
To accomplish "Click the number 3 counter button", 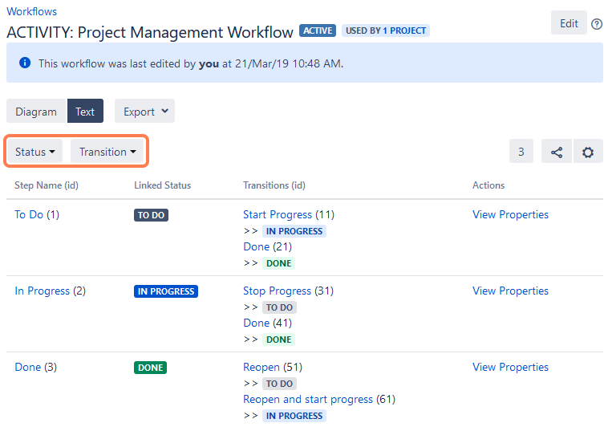I will click(521, 152).
